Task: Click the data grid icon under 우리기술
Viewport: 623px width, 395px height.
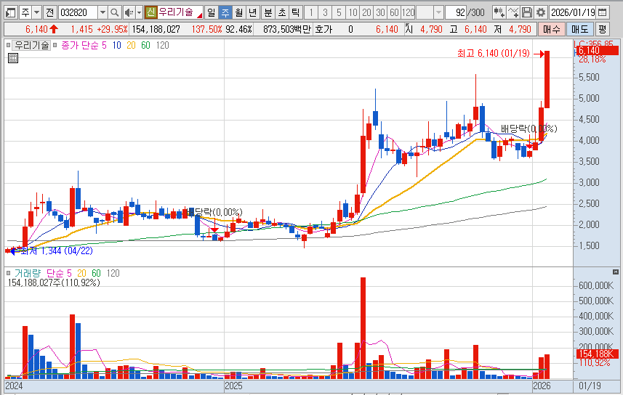Action: 13,58
